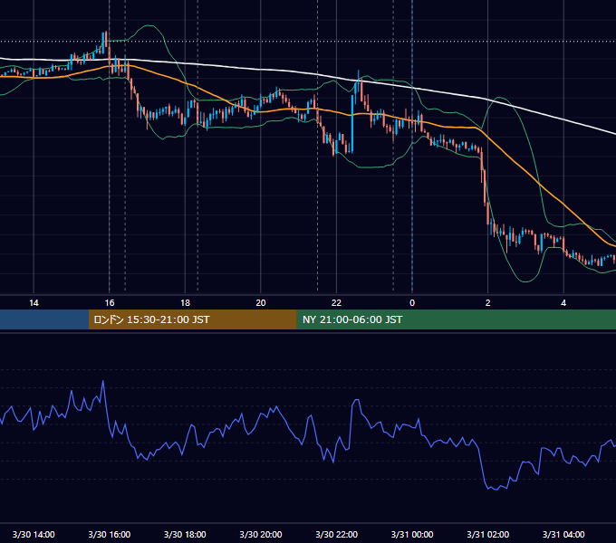Click the blue session bar before London
Image resolution: width=616 pixels, height=543 pixels.
tap(44, 319)
